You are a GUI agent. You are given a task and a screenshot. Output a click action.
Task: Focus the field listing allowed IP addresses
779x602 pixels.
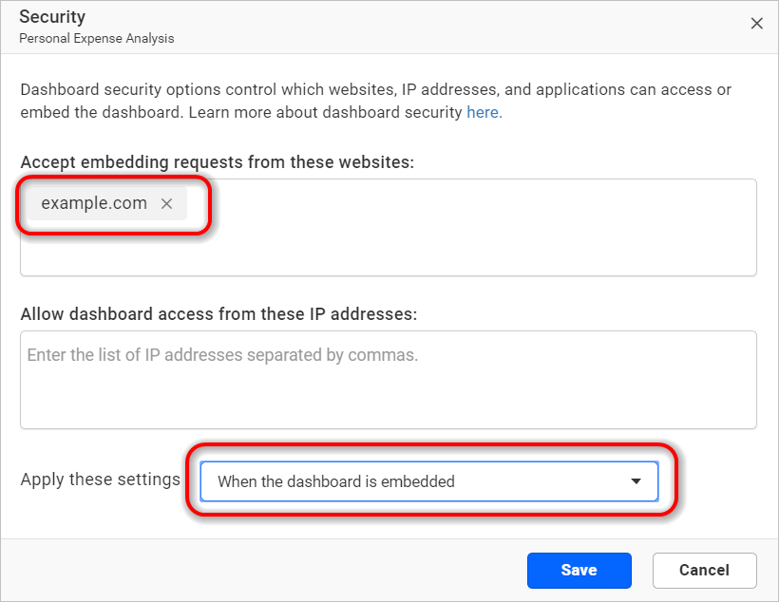(389, 380)
